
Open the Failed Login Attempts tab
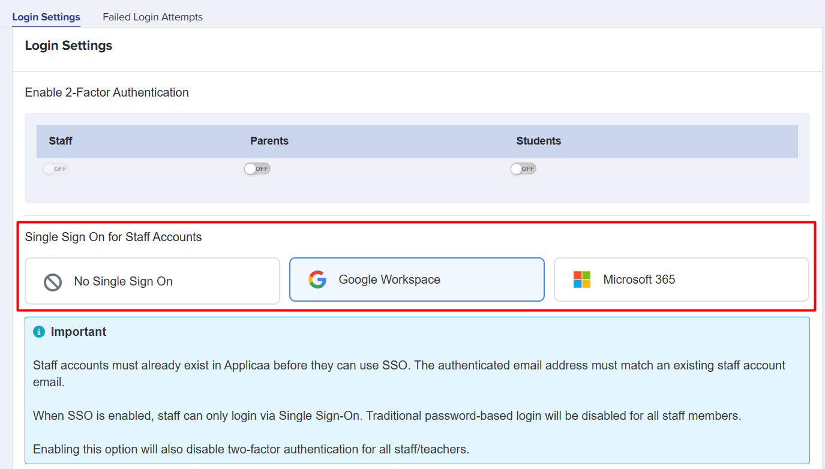point(152,17)
